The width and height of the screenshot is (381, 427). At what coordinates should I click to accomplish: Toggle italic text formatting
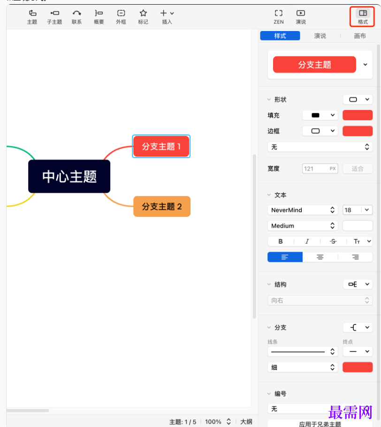click(x=307, y=241)
